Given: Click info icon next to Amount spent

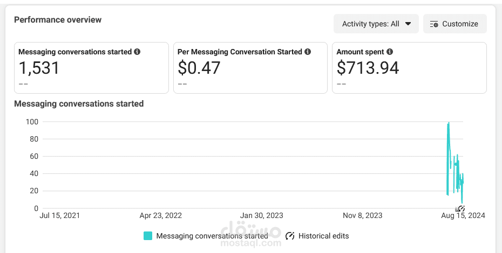Looking at the screenshot, I should point(390,52).
